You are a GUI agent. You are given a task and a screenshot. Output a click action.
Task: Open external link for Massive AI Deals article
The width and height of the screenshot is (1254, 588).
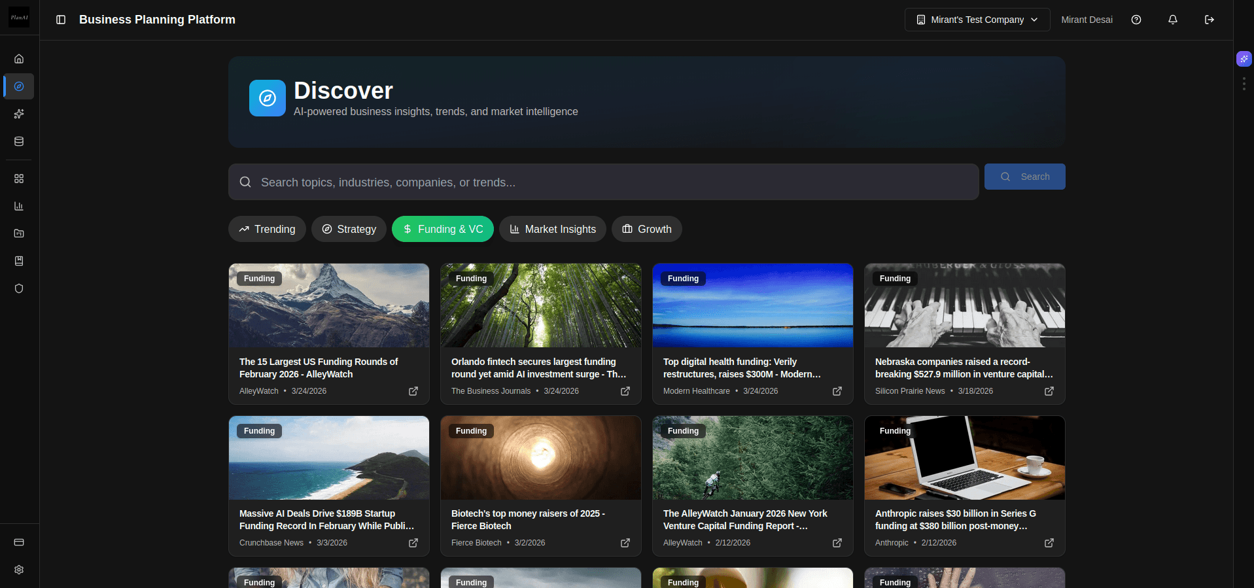[413, 543]
